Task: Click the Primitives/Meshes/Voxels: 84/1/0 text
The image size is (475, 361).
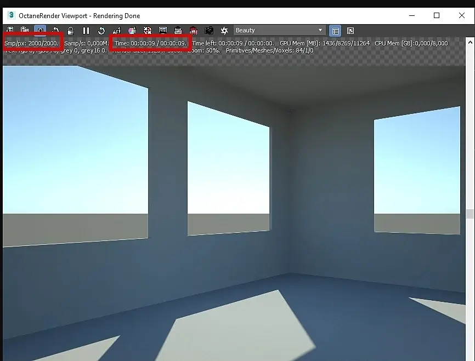Action: coord(270,50)
